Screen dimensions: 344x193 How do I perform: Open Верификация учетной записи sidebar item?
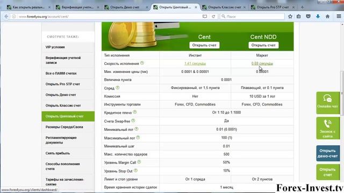coord(68,60)
